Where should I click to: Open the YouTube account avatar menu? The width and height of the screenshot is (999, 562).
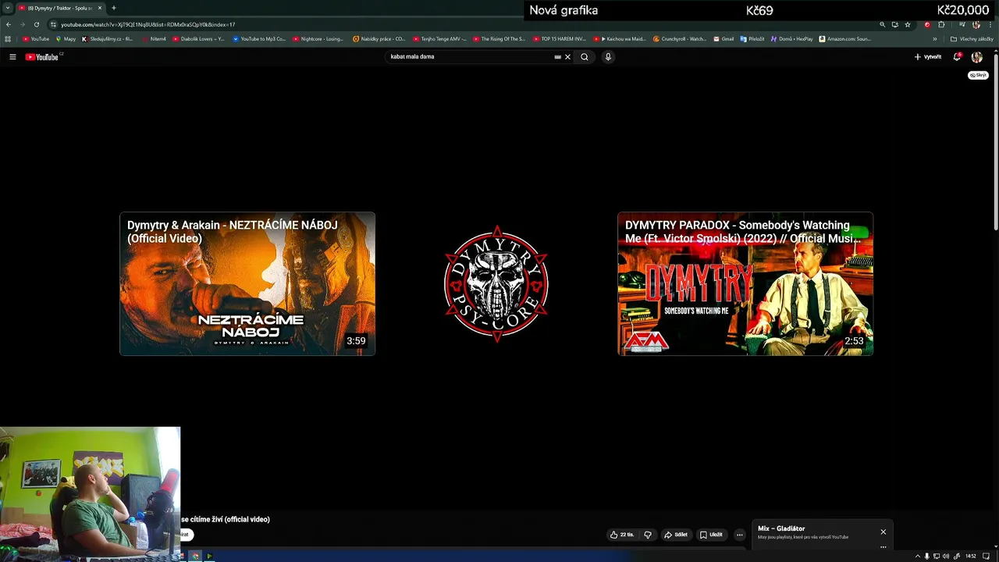976,57
